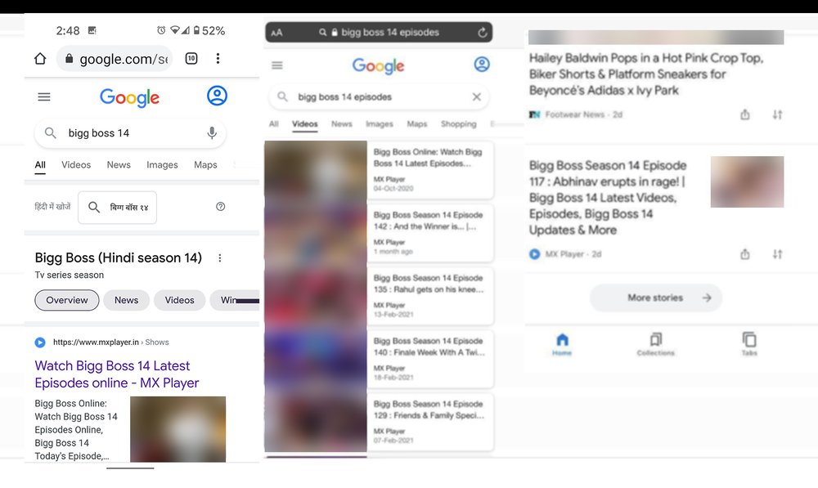Click the Episode 142 video thumbnail
This screenshot has width=818, height=488.
click(316, 233)
